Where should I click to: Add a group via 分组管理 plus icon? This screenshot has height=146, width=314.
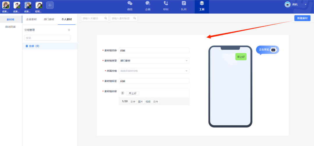(69, 30)
